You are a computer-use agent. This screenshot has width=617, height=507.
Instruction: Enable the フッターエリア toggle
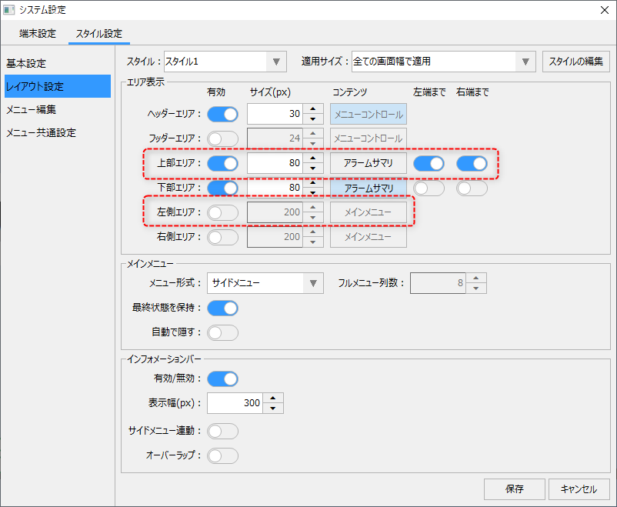click(222, 139)
